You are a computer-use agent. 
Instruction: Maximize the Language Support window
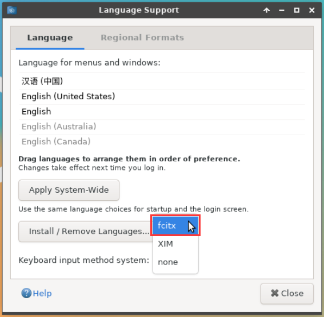click(297, 10)
